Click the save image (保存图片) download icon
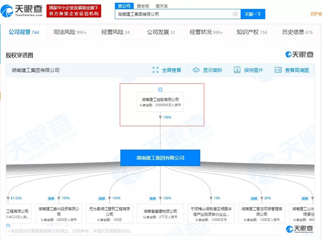Screen dimensions: 322x240 (x=237, y=70)
